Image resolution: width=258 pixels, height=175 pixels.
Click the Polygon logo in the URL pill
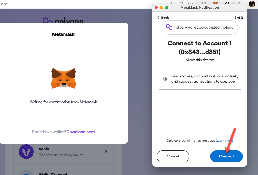169,27
